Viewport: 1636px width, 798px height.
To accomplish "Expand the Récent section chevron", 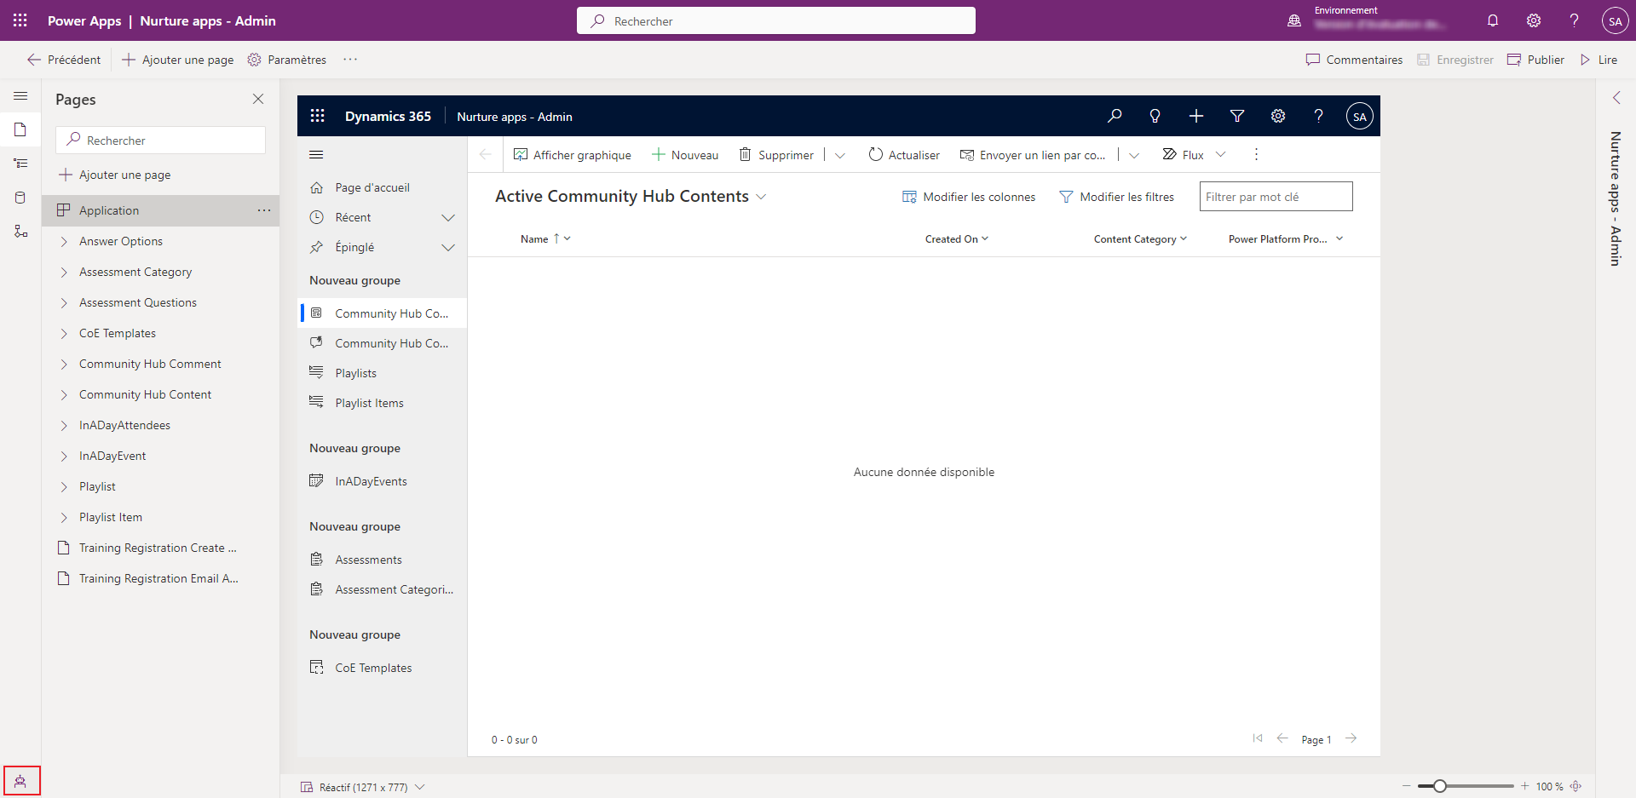I will coord(448,218).
